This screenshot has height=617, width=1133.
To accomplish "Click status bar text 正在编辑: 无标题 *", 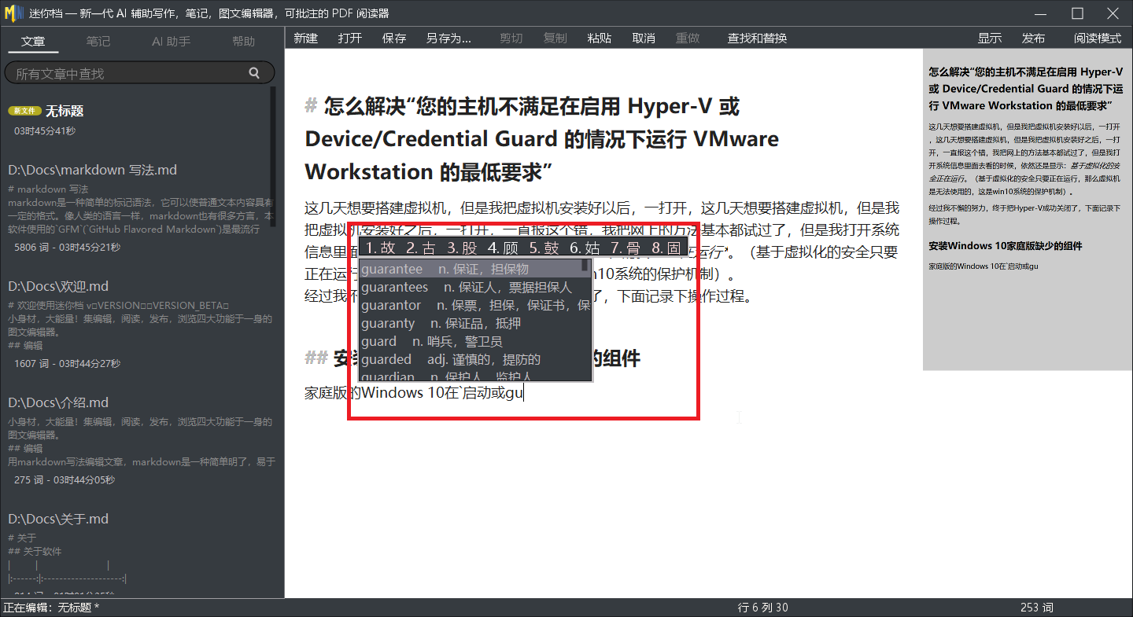I will point(51,608).
